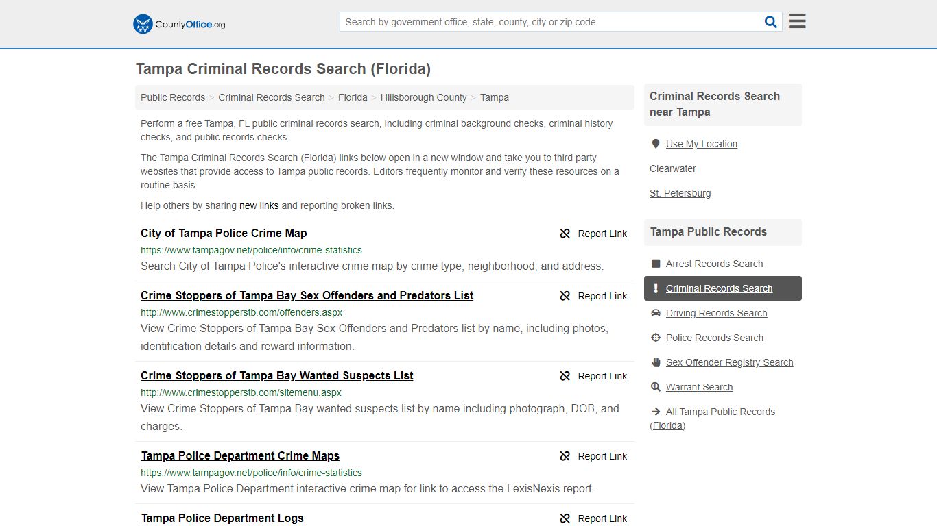Image resolution: width=937 pixels, height=526 pixels.
Task: Open Criminal Records Search breadcrumb
Action: (272, 97)
